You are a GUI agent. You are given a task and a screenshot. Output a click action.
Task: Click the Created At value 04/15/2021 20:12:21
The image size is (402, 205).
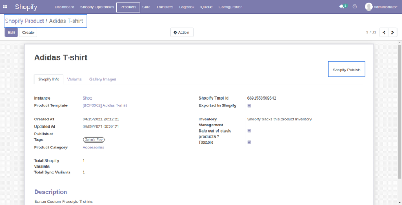click(x=100, y=119)
